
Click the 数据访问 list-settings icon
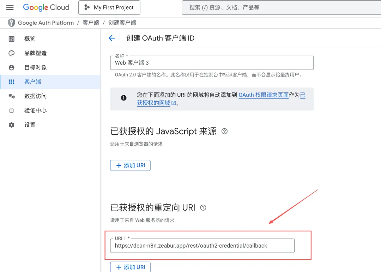[x=11, y=96]
